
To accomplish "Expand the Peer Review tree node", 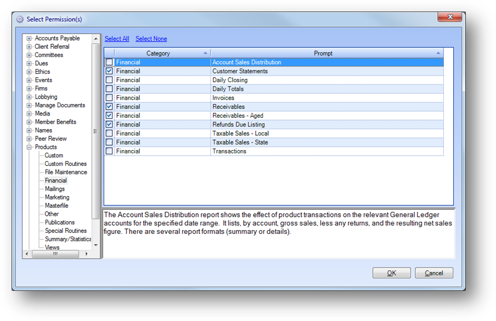I will pyautogui.click(x=29, y=139).
